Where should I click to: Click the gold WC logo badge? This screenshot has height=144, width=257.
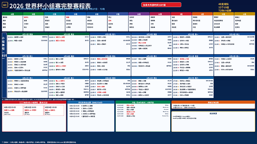(x=5, y=5)
